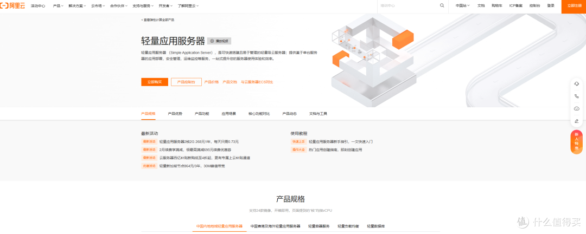Image resolution: width=586 pixels, height=234 pixels.
Task: Expand the 合作伙伴 dropdown
Action: 118,6
